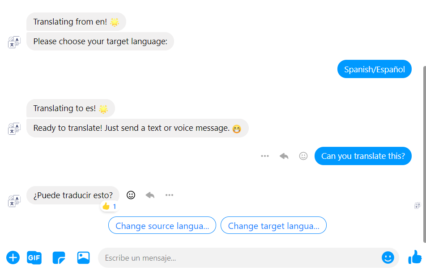Click Change source language quick reply
Image resolution: width=426 pixels, height=270 pixels.
click(162, 225)
